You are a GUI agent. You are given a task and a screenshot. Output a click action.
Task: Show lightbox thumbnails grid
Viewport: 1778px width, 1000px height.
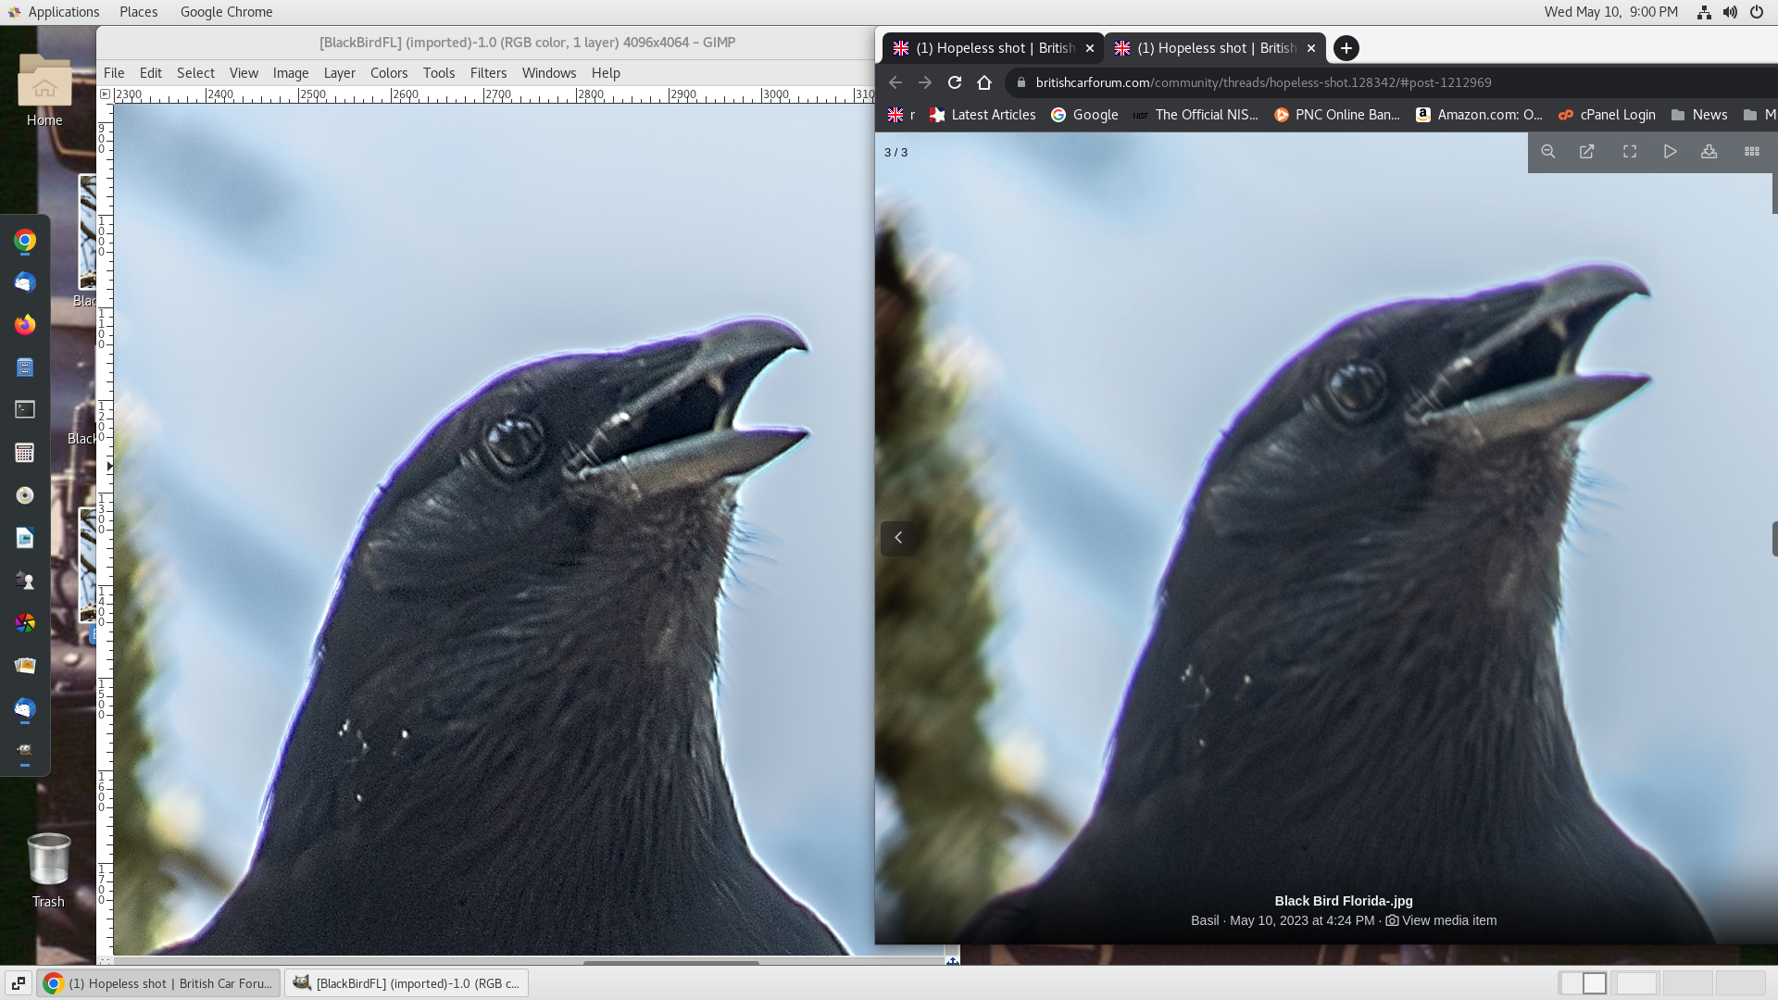(x=1752, y=152)
